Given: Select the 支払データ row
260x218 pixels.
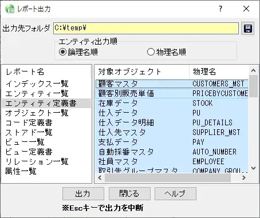Looking at the screenshot, I should point(172,142).
